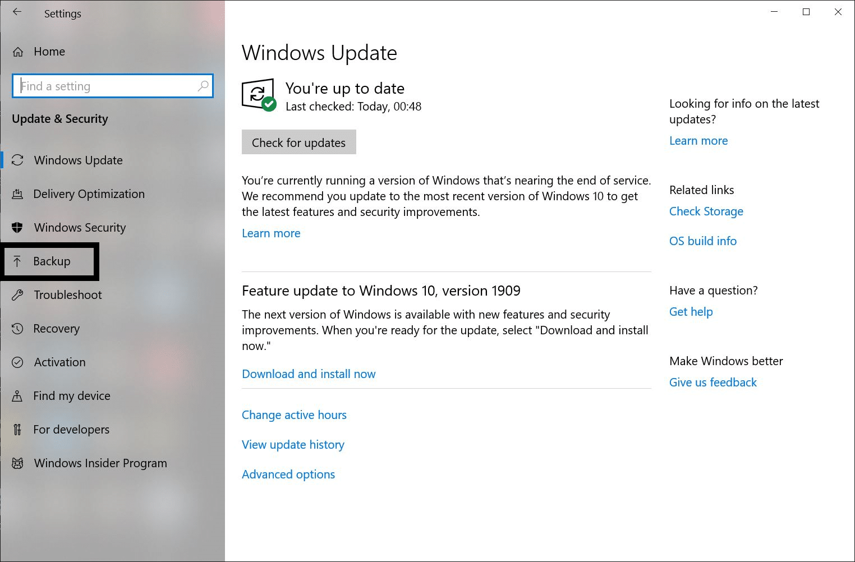855x562 pixels.
Task: Open Change active hours
Action: pos(294,415)
